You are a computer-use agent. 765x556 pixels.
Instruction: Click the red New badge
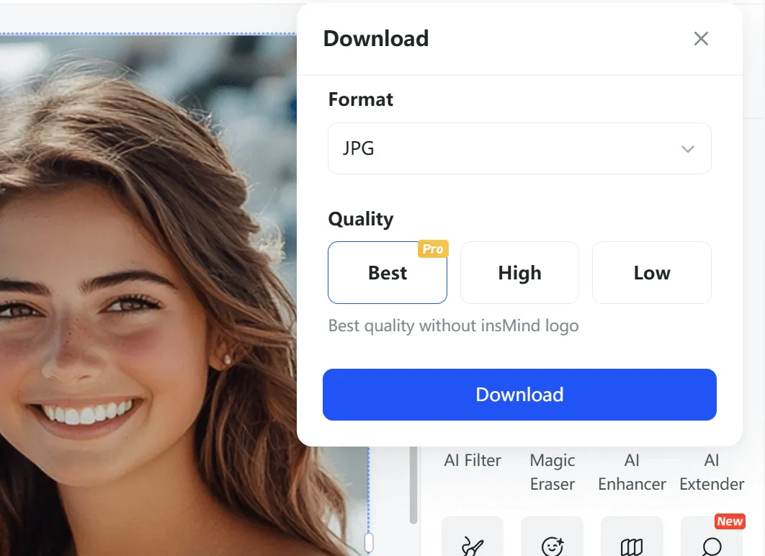click(x=730, y=521)
